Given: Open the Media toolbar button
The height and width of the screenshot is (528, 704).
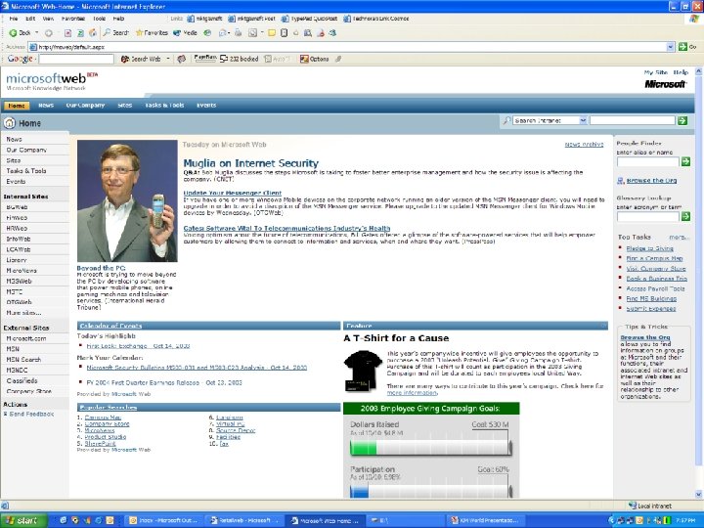Looking at the screenshot, I should click(x=185, y=33).
